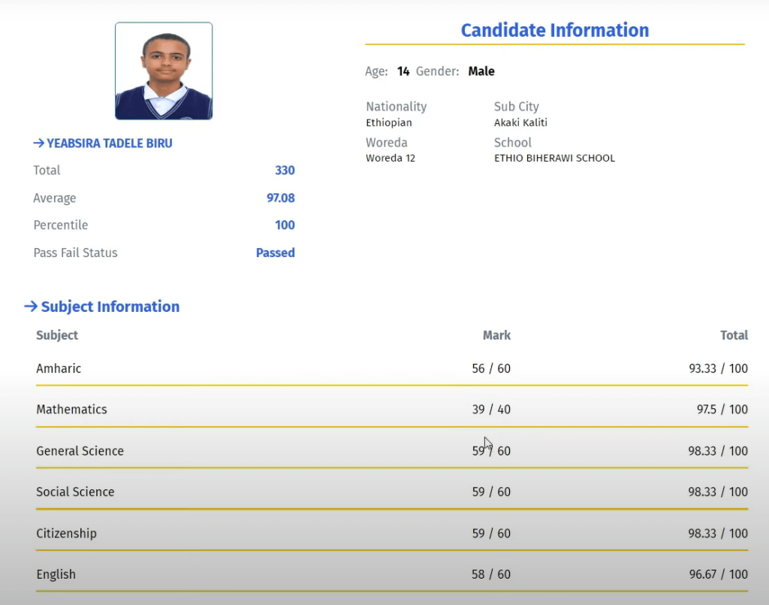The image size is (769, 605).
Task: Select the General Science row
Action: [80, 451]
